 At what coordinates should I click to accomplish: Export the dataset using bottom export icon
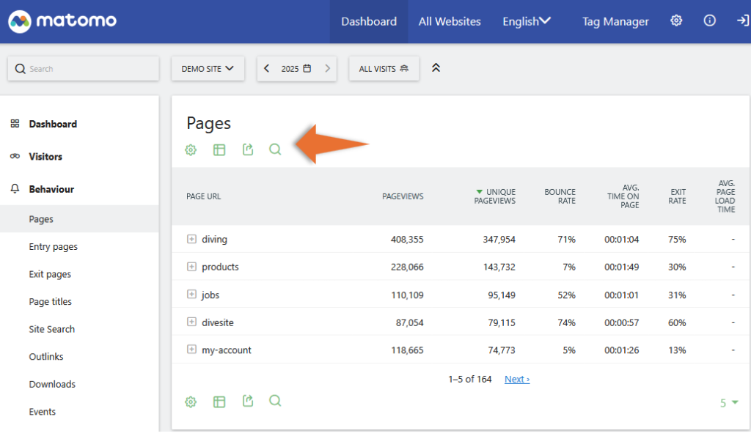tap(248, 401)
